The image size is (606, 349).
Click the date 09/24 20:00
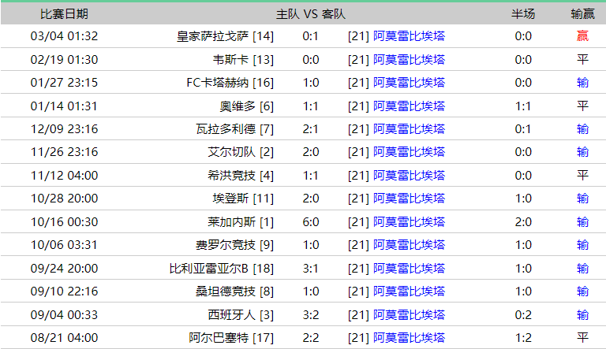pos(64,269)
